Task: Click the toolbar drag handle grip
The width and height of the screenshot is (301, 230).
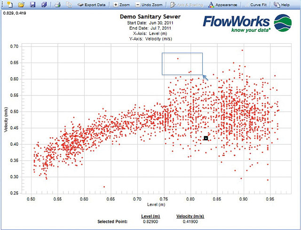Action: pos(2,5)
